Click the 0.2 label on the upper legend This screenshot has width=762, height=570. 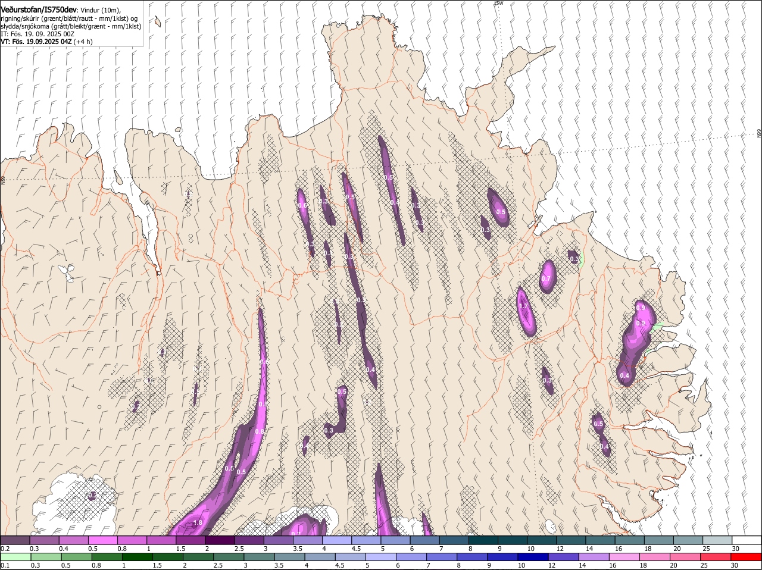coord(5,548)
